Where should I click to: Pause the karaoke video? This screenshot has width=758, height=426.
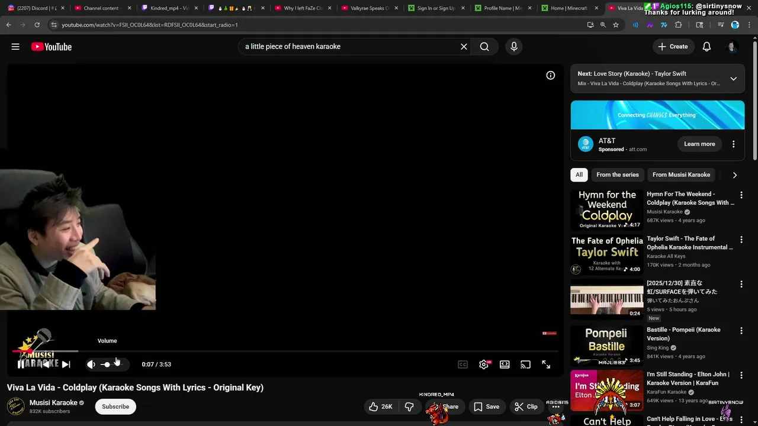click(21, 364)
